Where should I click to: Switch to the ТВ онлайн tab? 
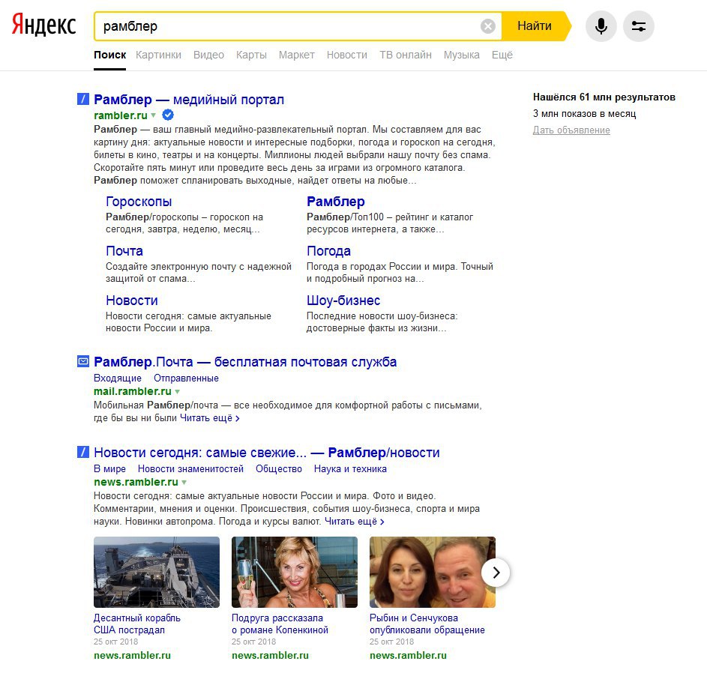pyautogui.click(x=406, y=55)
